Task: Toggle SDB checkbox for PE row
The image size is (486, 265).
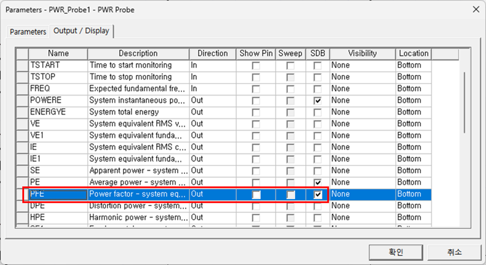Action: (x=318, y=182)
